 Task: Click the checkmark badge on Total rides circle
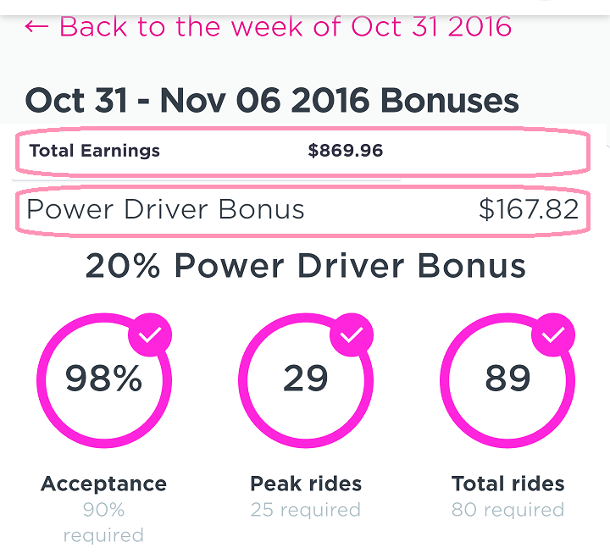(x=553, y=335)
